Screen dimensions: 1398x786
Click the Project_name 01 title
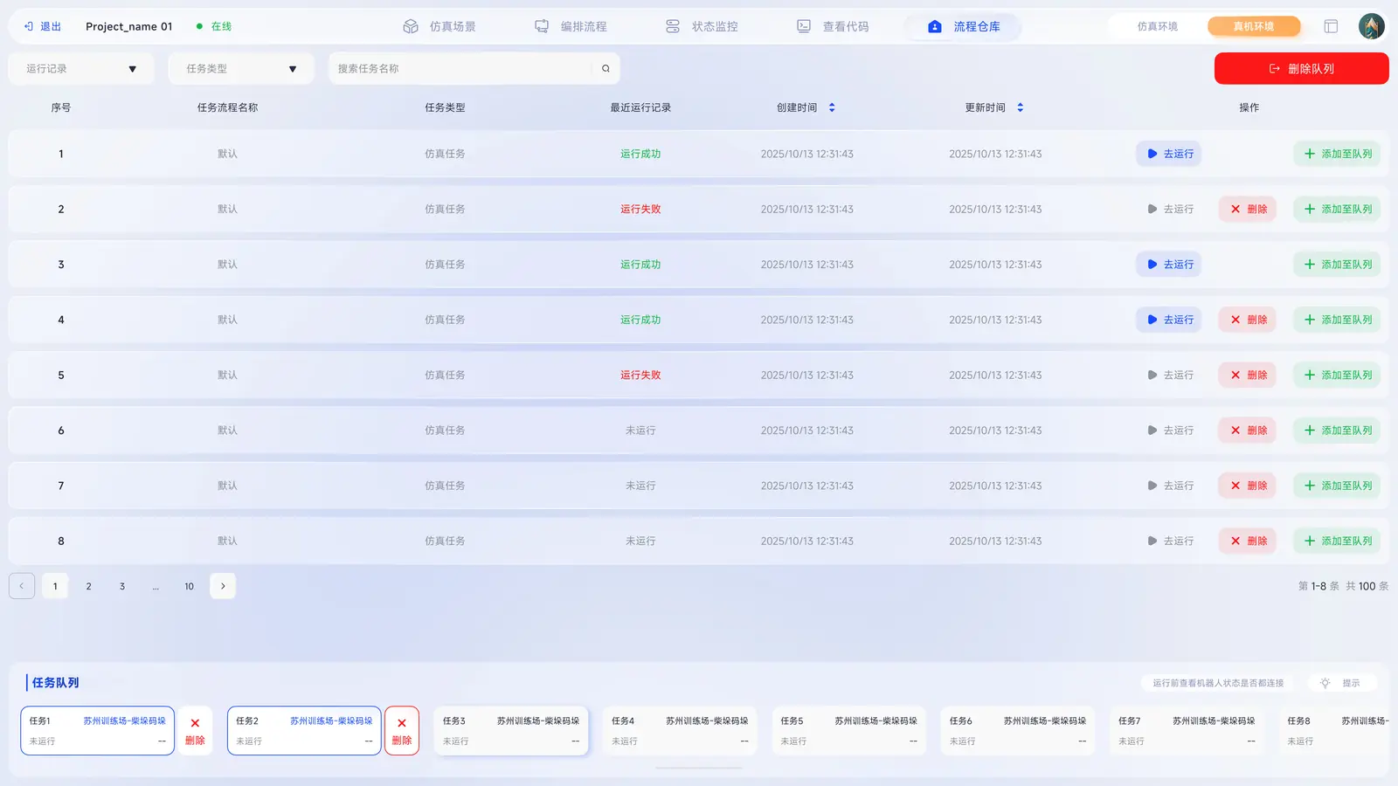[x=129, y=26]
